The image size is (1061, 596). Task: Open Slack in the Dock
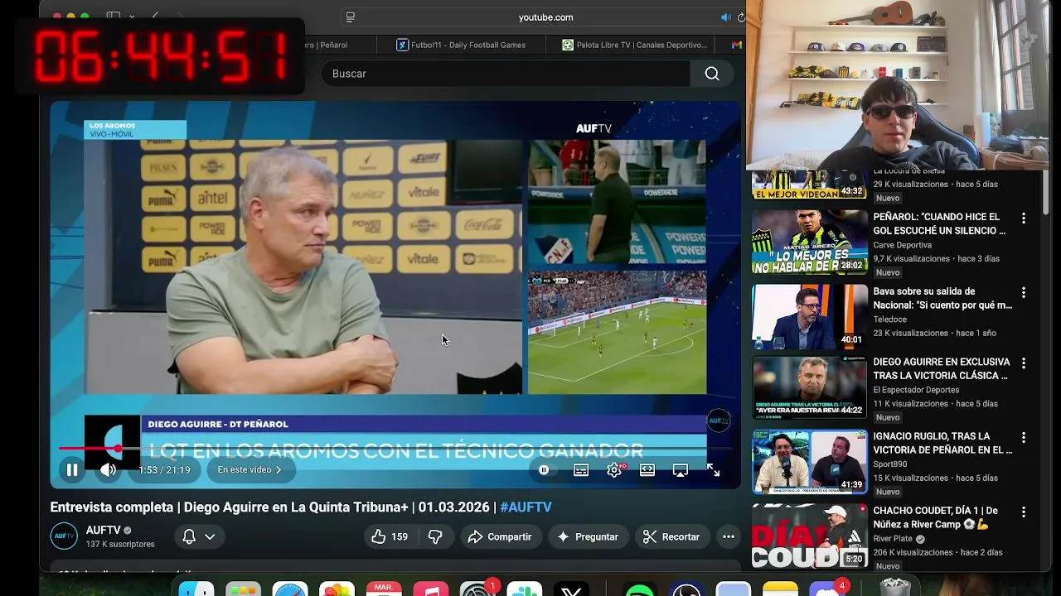coord(525,591)
